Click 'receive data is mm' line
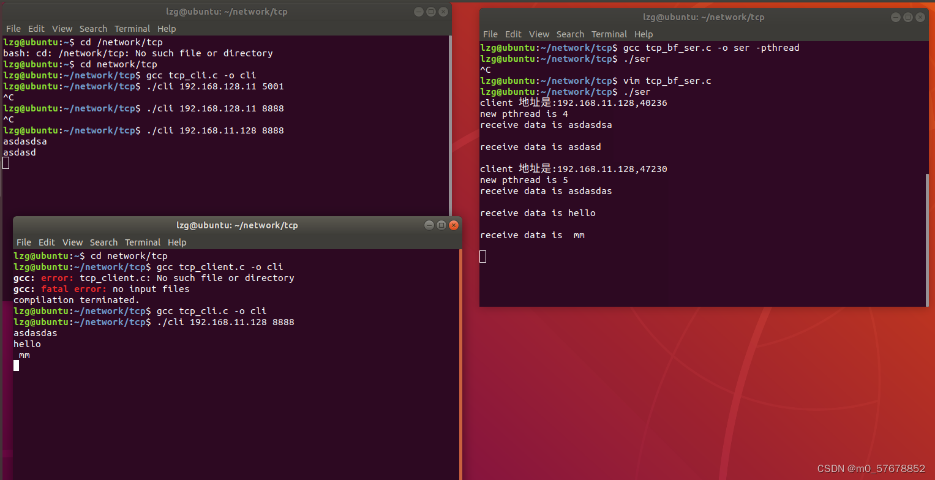The width and height of the screenshot is (935, 480). pyautogui.click(x=532, y=235)
